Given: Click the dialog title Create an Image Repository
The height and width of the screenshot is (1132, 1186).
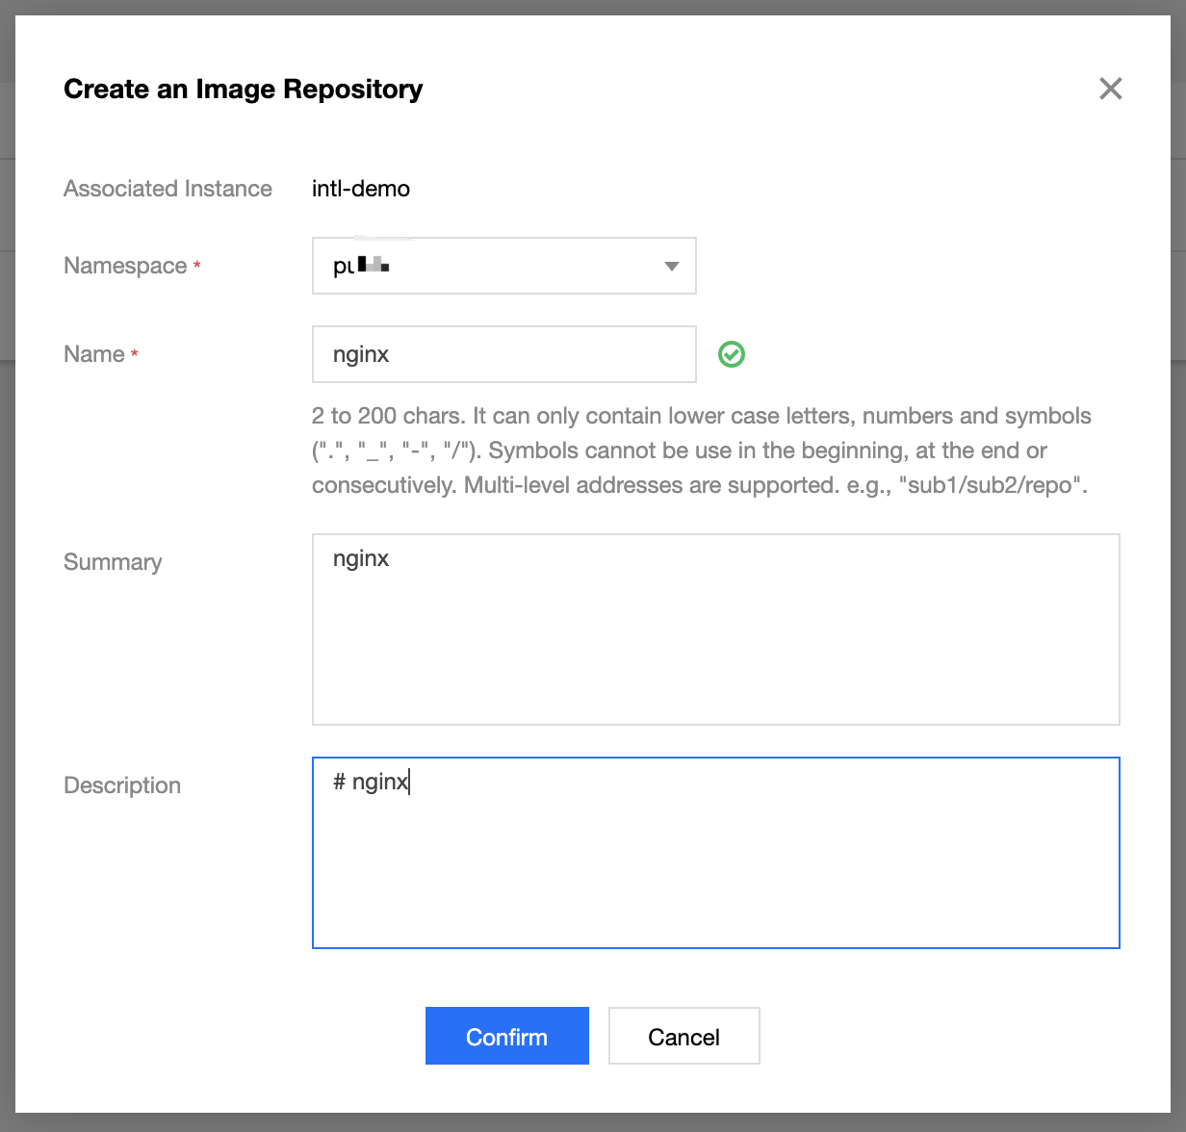Looking at the screenshot, I should pyautogui.click(x=243, y=90).
